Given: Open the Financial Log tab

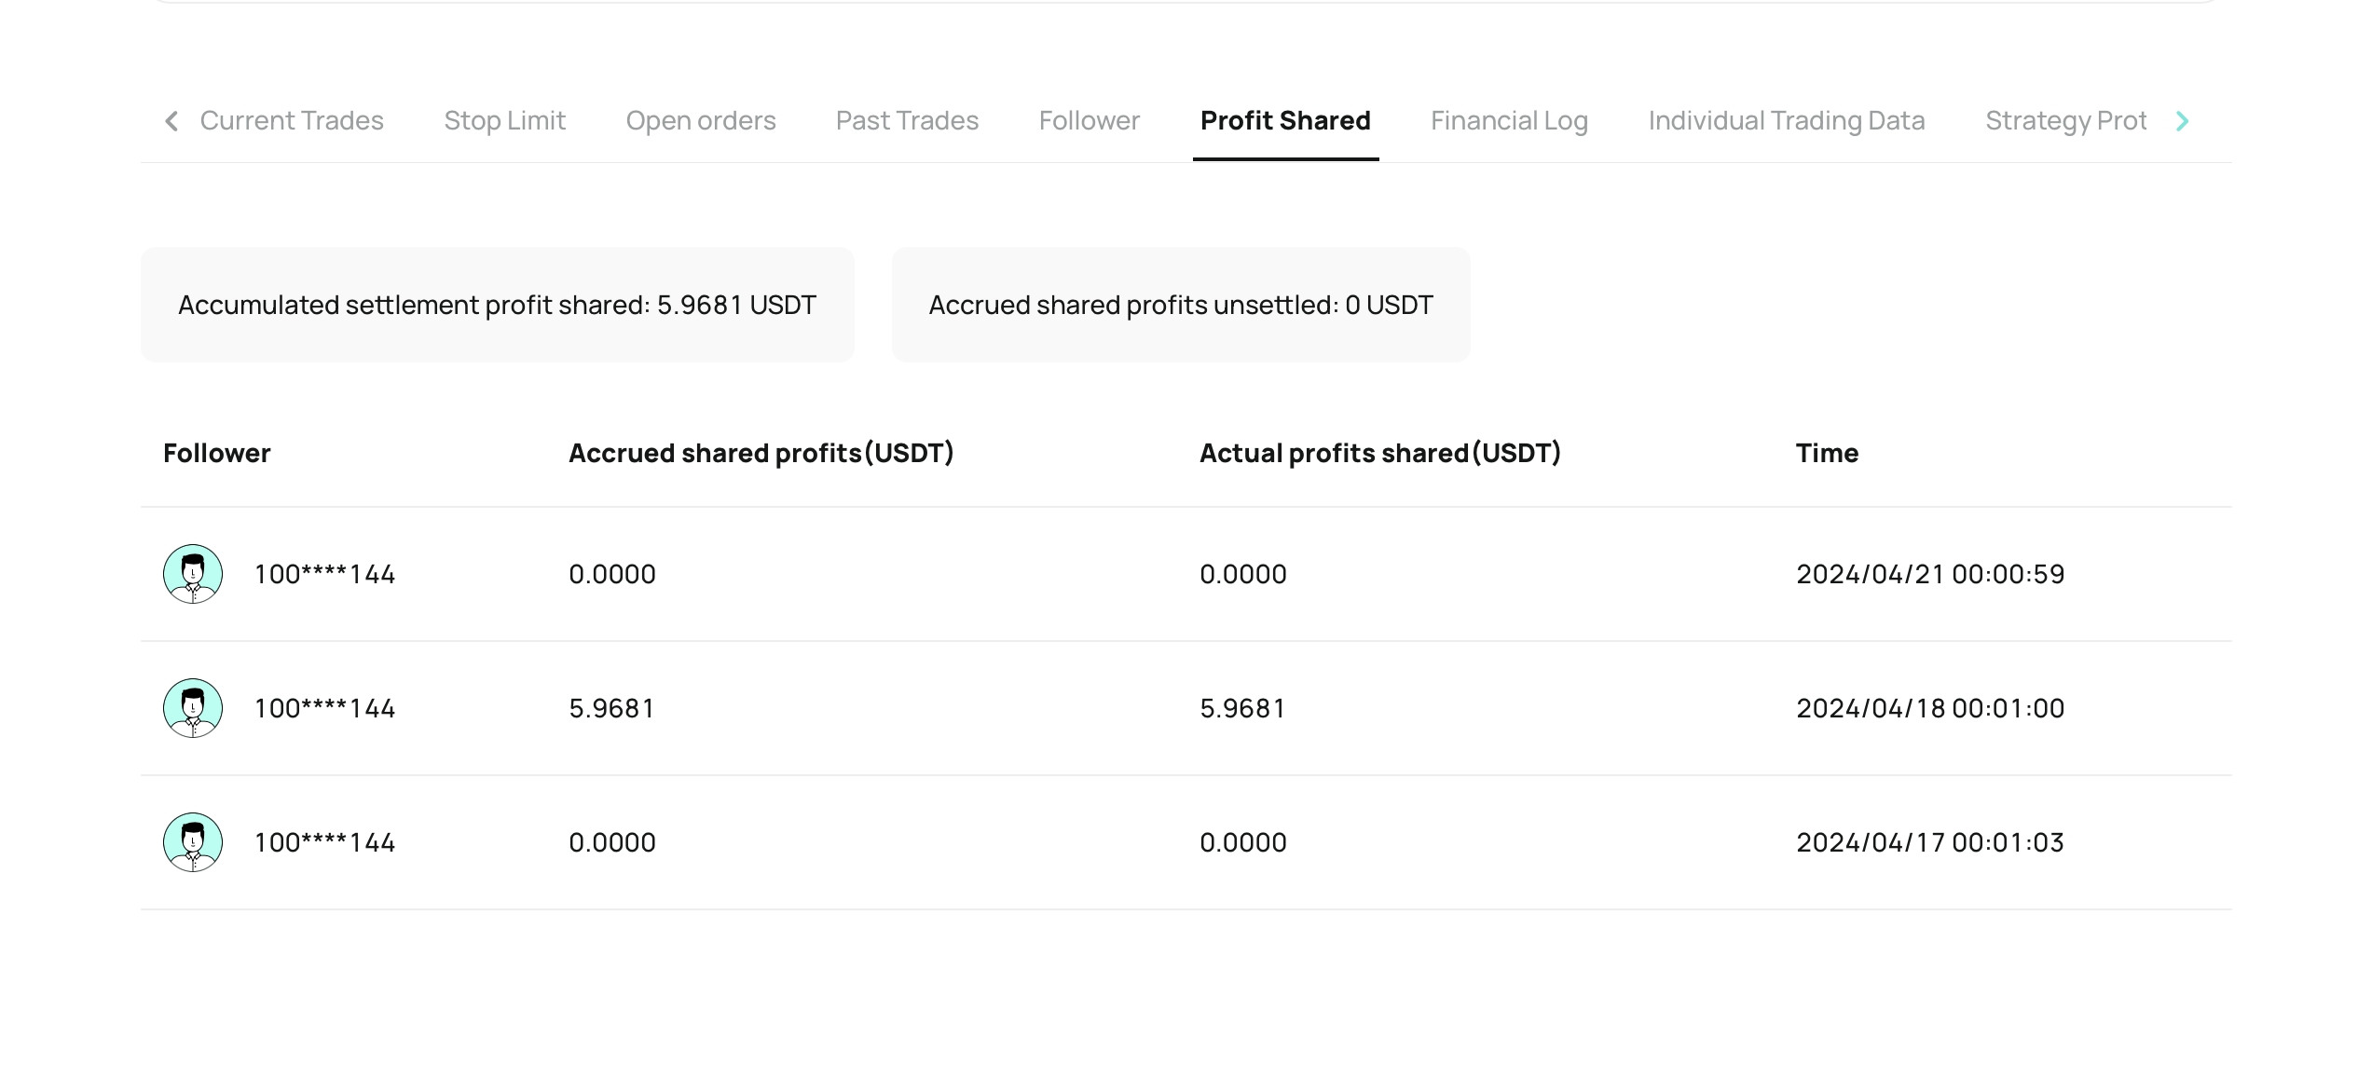Looking at the screenshot, I should click(1509, 120).
